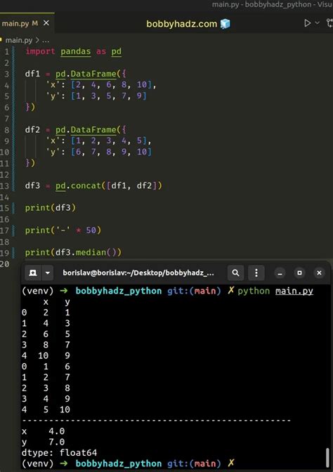Click 'pandas' on line 1
Screen dimensions: 333x472
pos(76,51)
